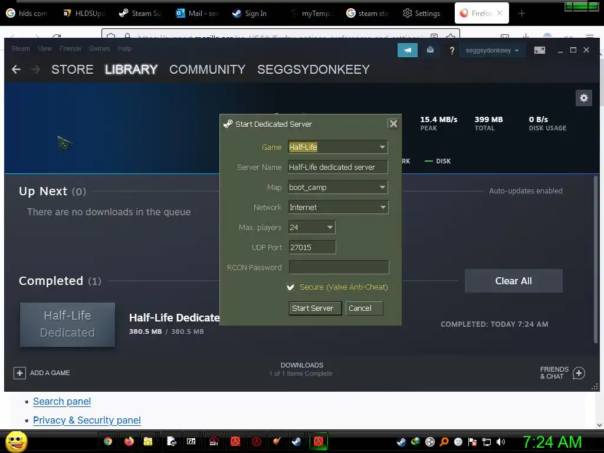This screenshot has width=604, height=453.
Task: Click the volume speaker tray icon
Action: click(x=500, y=442)
